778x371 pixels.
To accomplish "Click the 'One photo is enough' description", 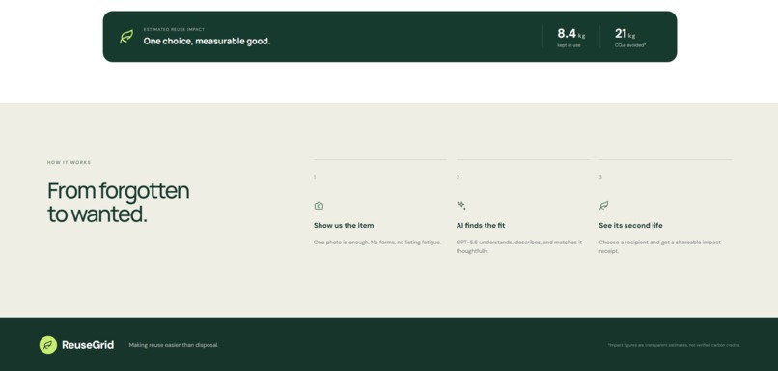I will (377, 243).
